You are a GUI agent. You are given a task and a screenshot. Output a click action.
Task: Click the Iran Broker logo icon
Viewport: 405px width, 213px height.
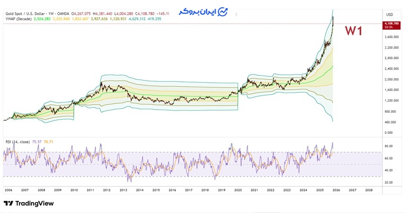point(221,12)
